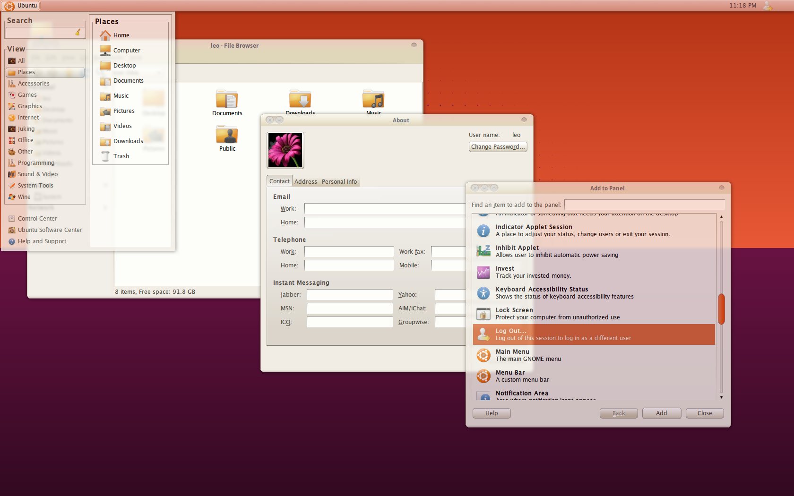Open the Games category
The height and width of the screenshot is (496, 794).
coord(45,95)
